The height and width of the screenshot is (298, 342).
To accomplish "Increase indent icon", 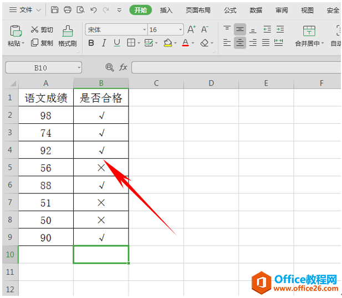I will [x=280, y=29].
